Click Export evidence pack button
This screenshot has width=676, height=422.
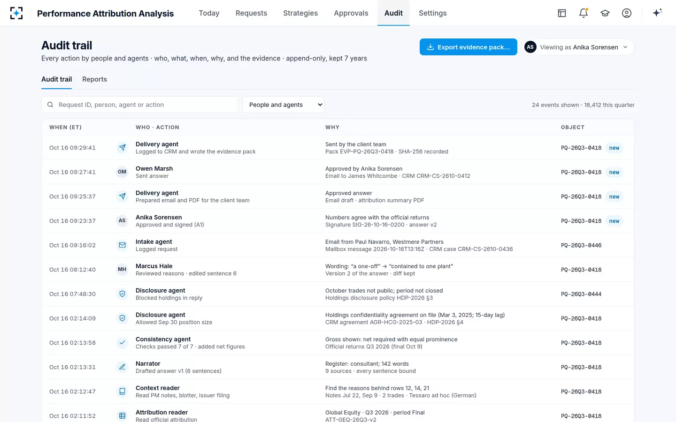[x=469, y=47]
